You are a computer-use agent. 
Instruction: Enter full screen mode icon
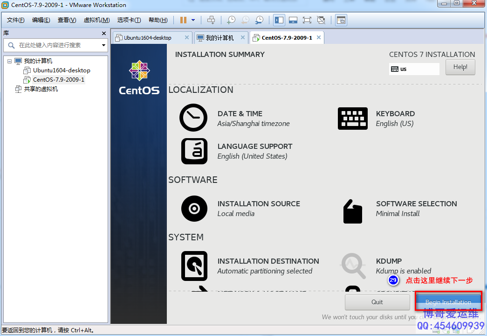point(307,20)
